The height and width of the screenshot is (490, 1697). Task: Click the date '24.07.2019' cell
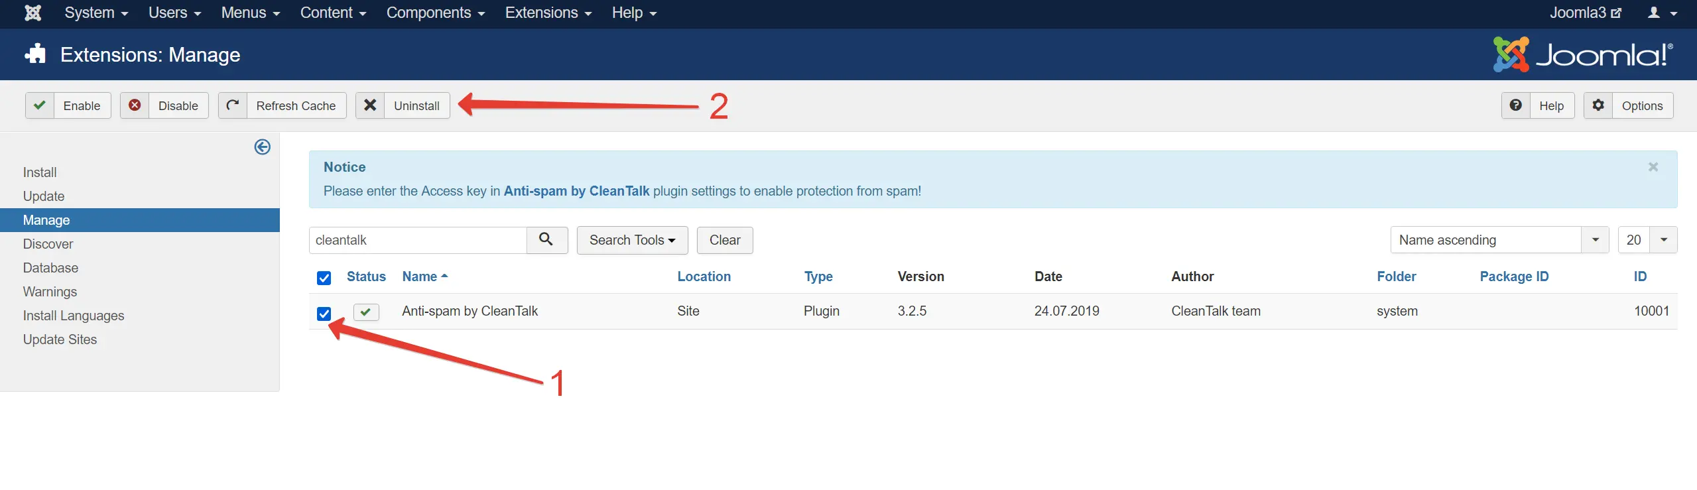pos(1066,311)
